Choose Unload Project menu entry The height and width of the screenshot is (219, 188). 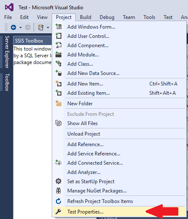(119, 134)
